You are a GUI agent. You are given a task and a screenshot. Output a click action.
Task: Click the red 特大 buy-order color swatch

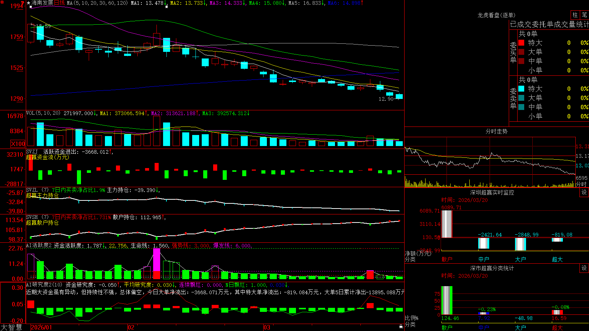point(521,43)
